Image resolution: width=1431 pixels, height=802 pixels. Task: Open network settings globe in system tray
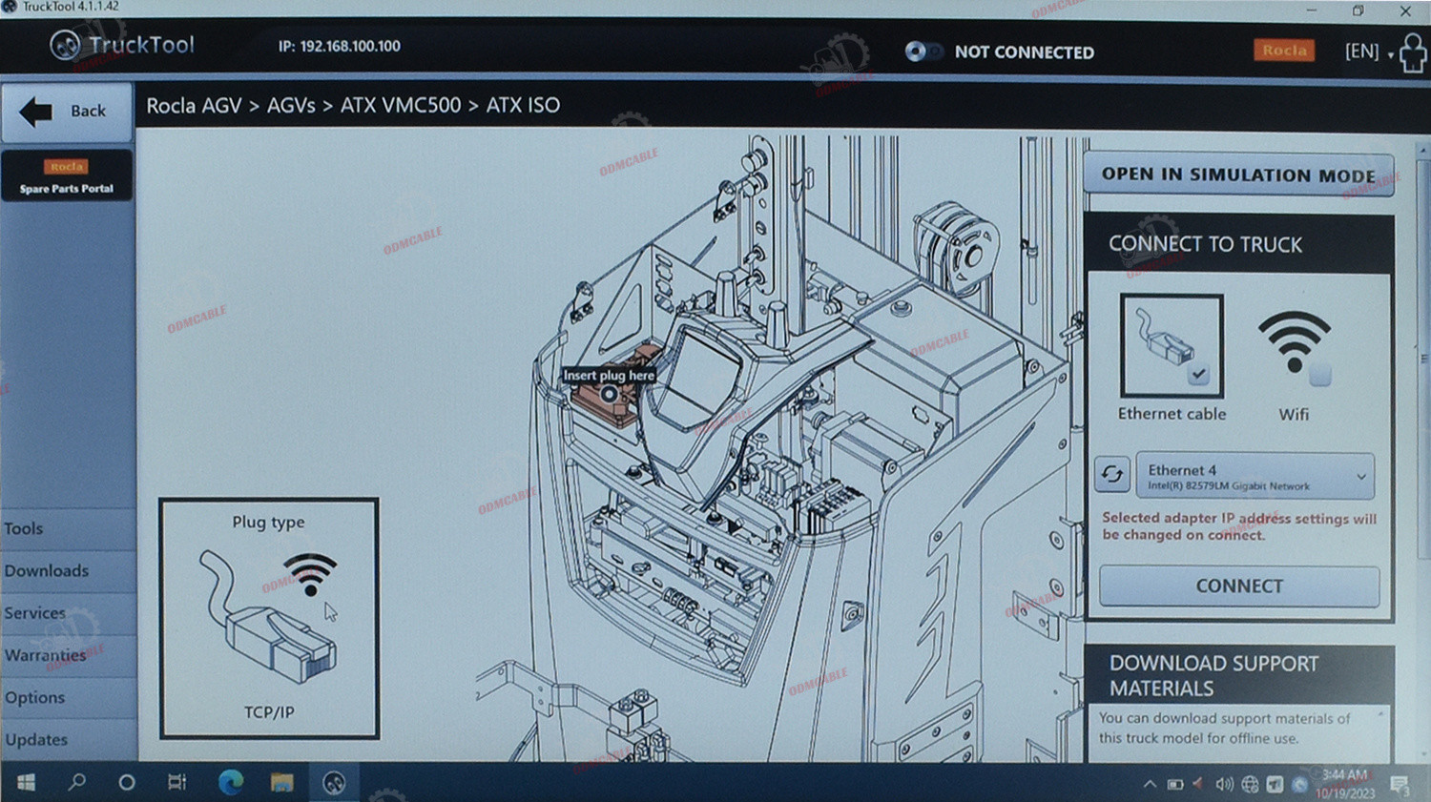[x=1250, y=785]
